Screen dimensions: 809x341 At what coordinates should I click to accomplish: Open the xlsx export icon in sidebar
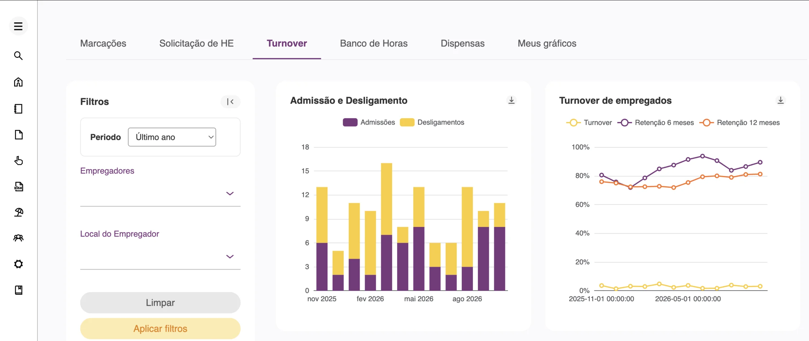click(19, 186)
